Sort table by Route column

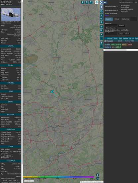coord(115,38)
